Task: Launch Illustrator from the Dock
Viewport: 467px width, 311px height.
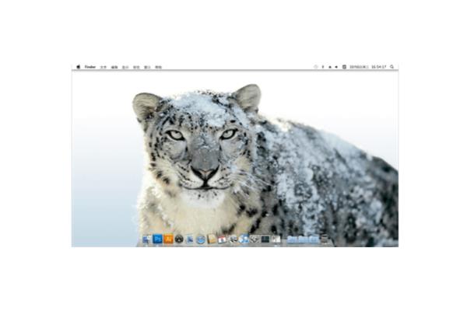Action: pos(168,239)
